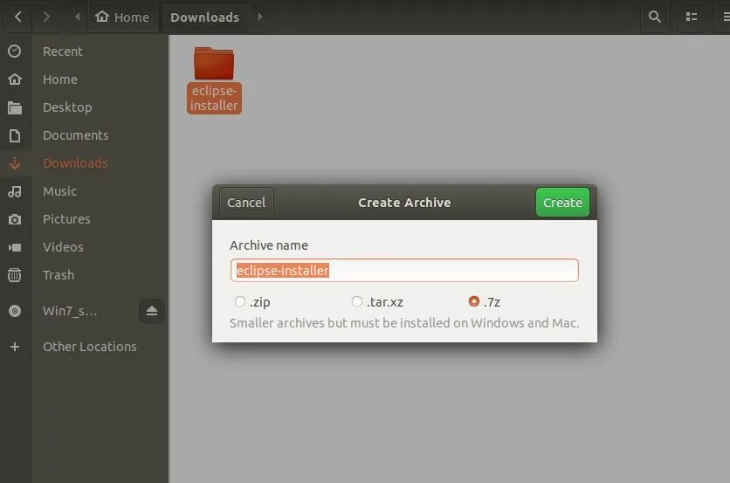The width and height of the screenshot is (730, 483).
Task: Open Trash in the sidebar
Action: pyautogui.click(x=59, y=275)
